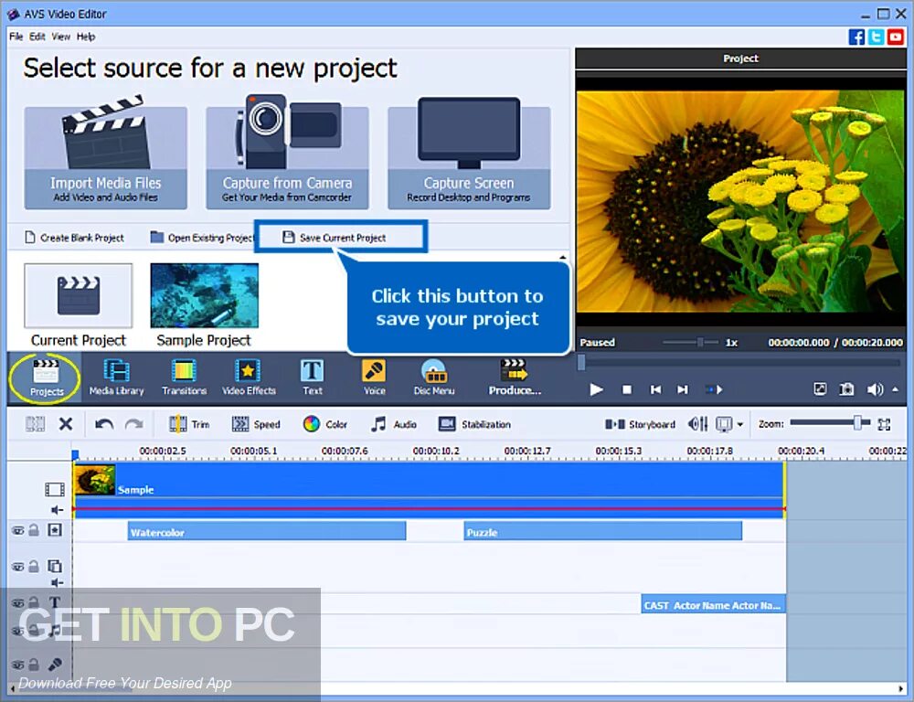The height and width of the screenshot is (702, 914).
Task: Open the YouTube channel icon
Action: 896,37
